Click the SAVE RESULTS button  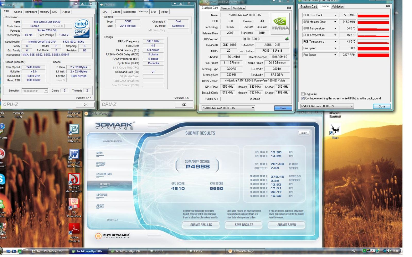coord(244,225)
